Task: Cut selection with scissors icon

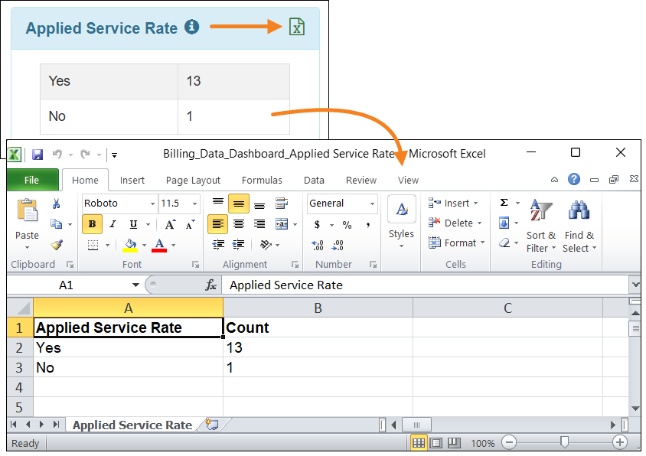Action: [x=57, y=204]
